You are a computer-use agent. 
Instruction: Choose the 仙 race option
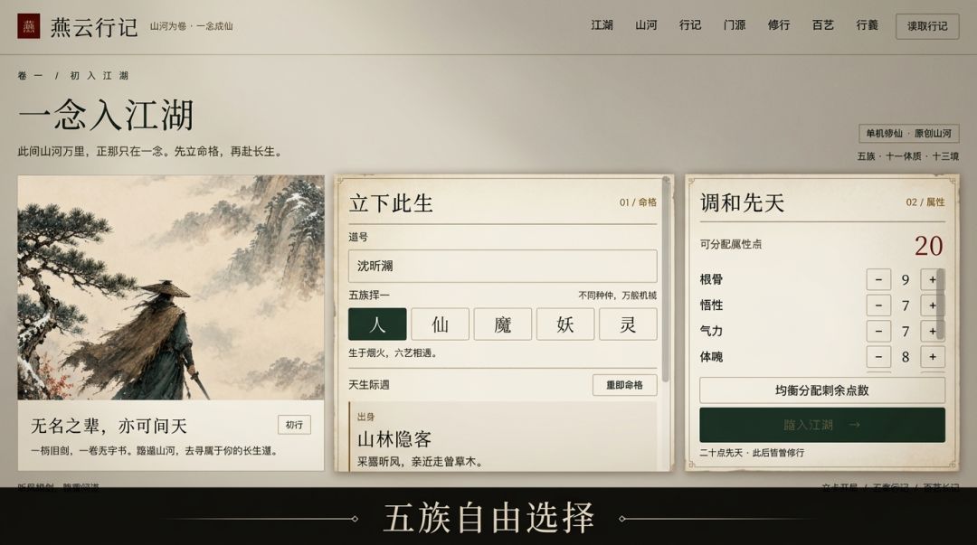pyautogui.click(x=440, y=324)
